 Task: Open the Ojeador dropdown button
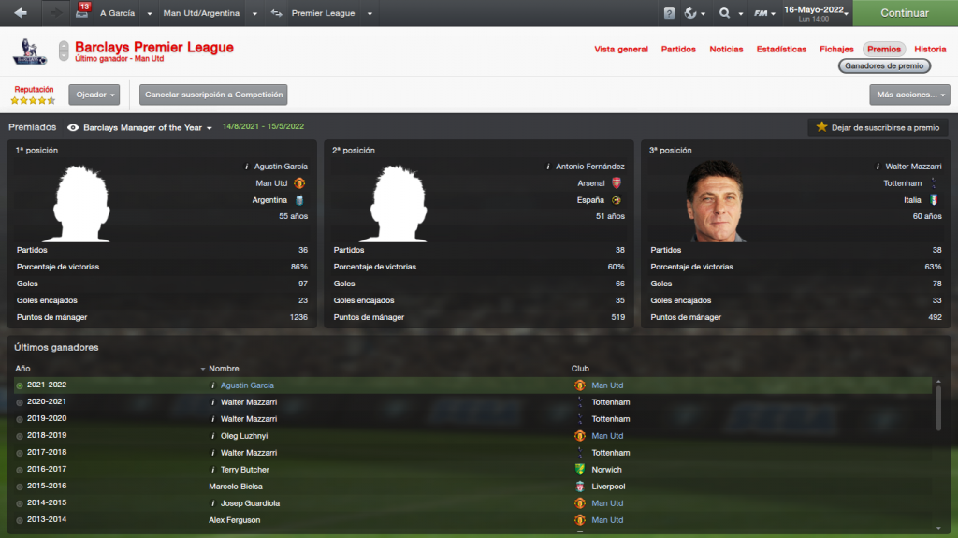94,95
